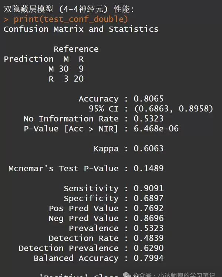This screenshot has width=222, height=277.
Task: Click the print(test_conf_double) command line
Action: click(x=71, y=19)
